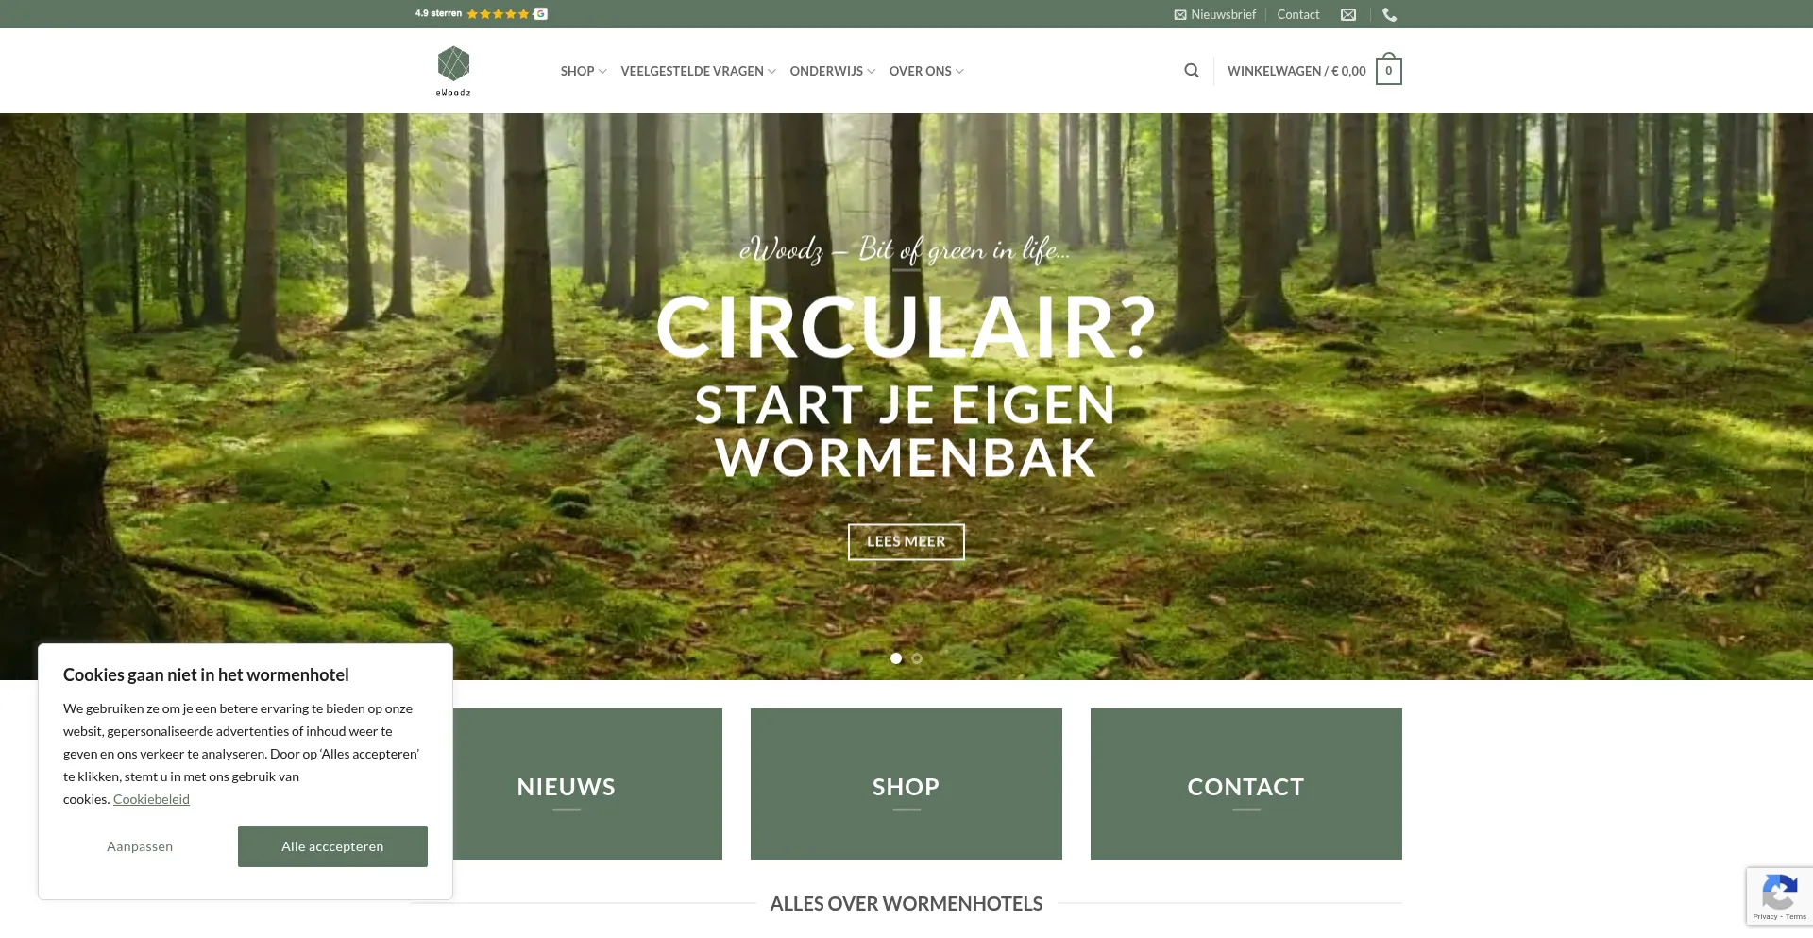1813x938 pixels.
Task: Open WINKELWAGEN cart link
Action: pyautogui.click(x=1296, y=71)
